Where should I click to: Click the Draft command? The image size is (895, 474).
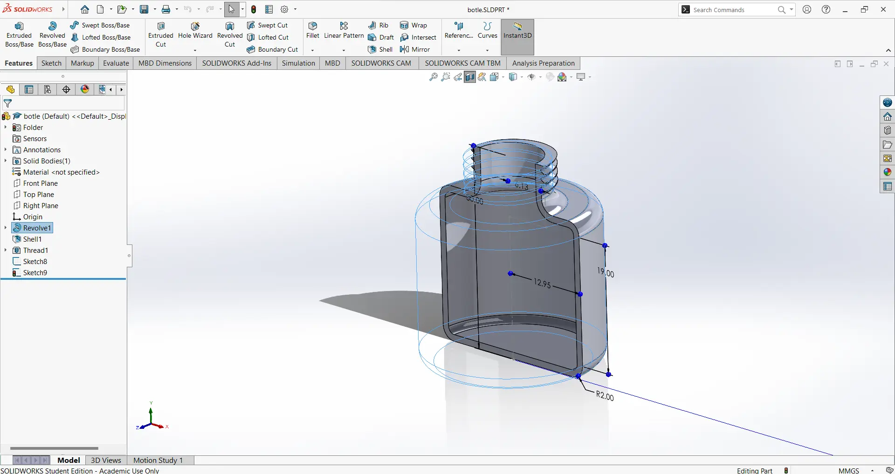[x=381, y=37]
